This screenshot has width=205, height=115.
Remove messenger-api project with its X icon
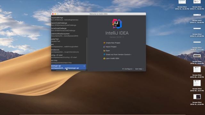click(x=84, y=66)
